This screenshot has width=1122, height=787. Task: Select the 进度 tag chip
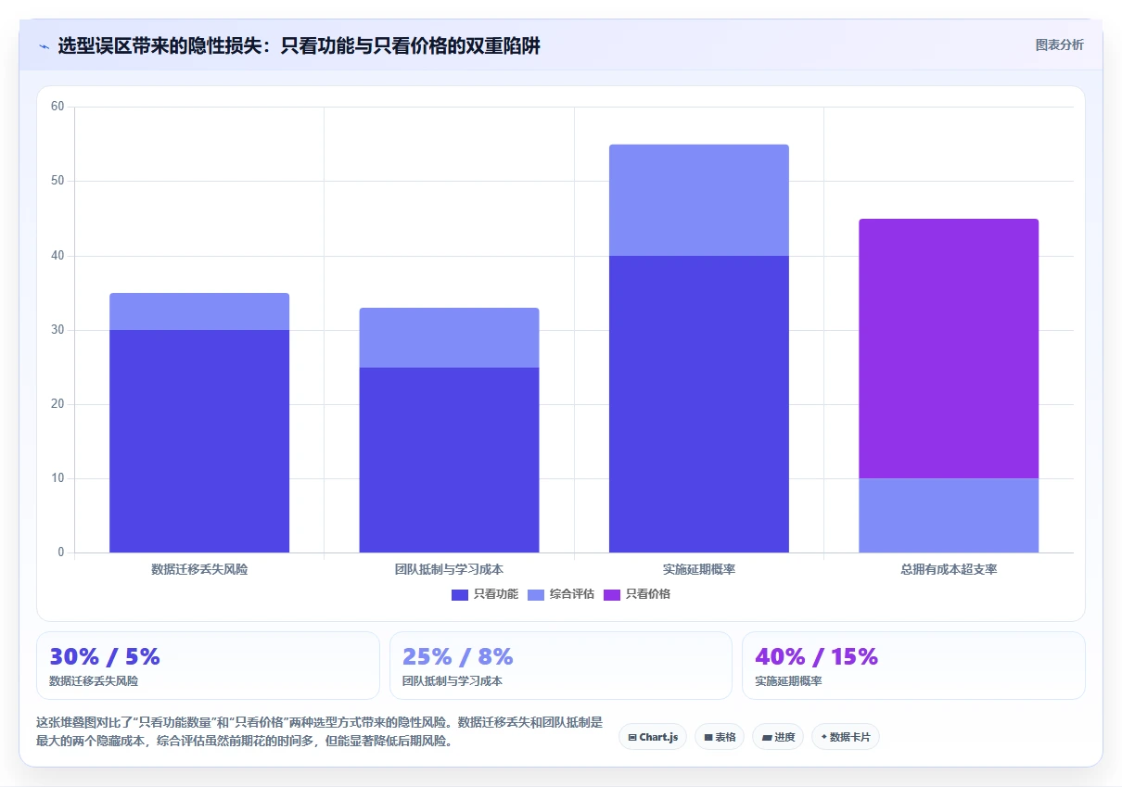pos(778,737)
